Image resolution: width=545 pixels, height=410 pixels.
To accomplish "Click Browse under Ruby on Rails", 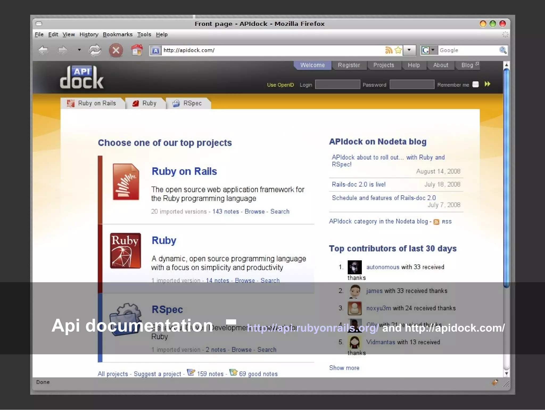I will [255, 212].
